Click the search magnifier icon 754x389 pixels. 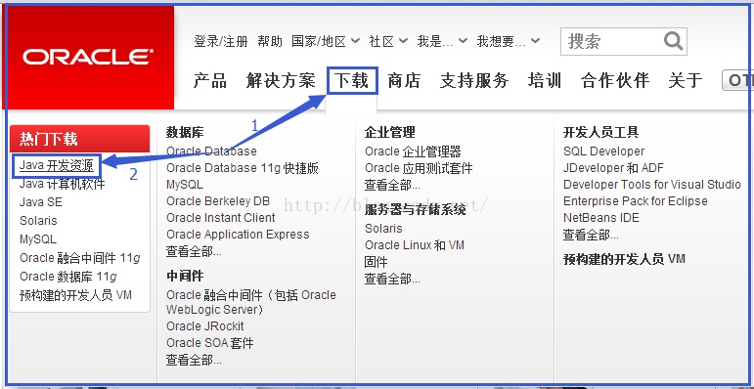673,40
